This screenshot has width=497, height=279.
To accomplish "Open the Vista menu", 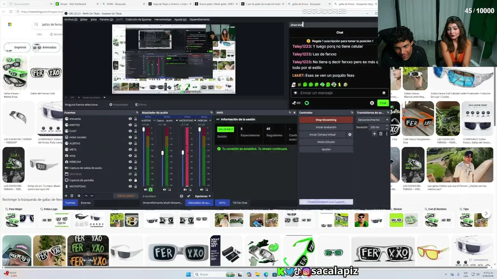I will click(x=94, y=19).
